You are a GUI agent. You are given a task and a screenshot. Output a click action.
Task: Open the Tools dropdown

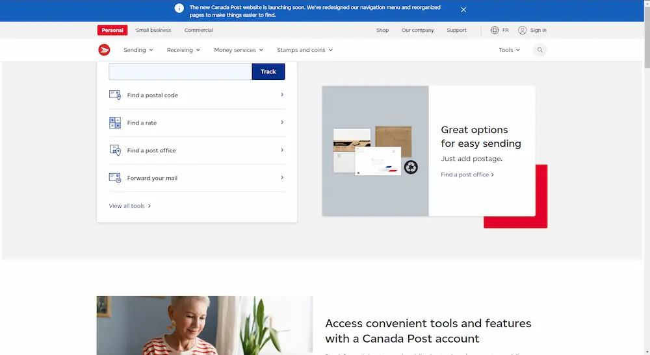[509, 50]
